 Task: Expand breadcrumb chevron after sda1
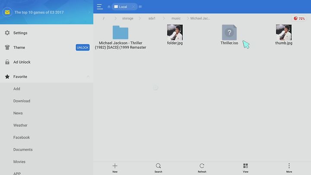point(164,18)
